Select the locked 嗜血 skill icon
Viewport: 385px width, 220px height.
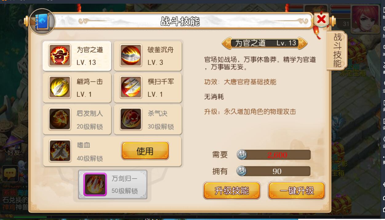60,151
